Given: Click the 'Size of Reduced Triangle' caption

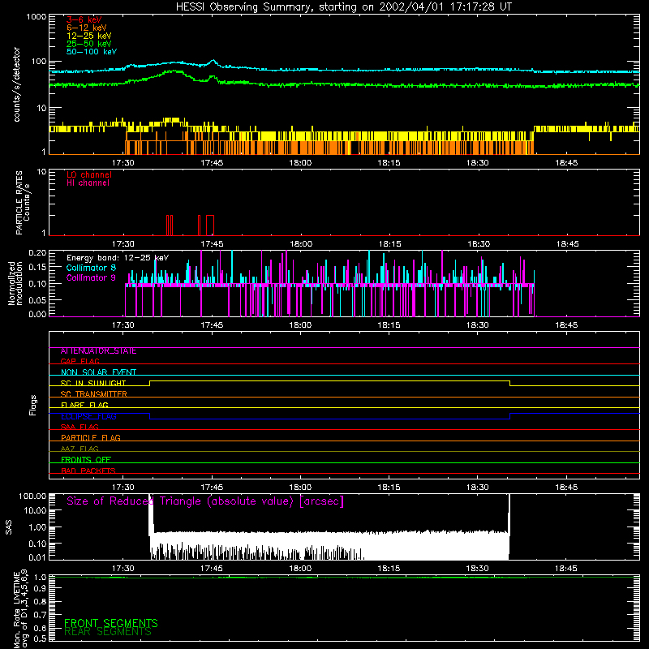Looking at the screenshot, I should click(205, 501).
